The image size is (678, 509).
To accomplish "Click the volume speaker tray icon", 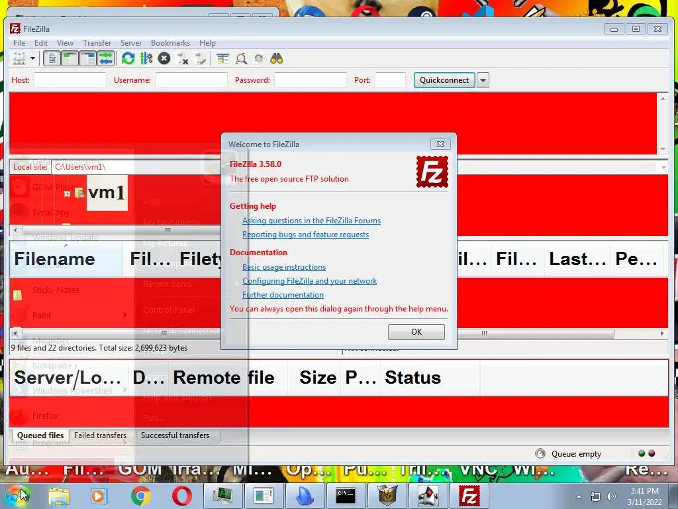I will pos(610,496).
